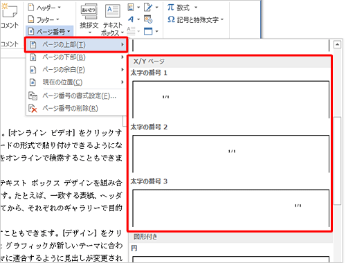Insert a テキストボックス text box
This screenshot has height=263, width=346.
click(x=112, y=19)
